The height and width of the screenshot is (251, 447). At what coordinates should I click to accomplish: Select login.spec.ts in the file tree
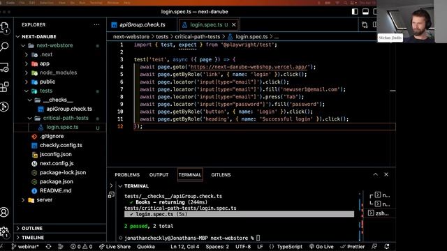60,127
